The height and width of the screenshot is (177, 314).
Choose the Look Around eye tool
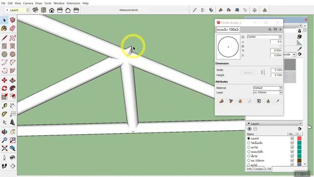click(13, 157)
